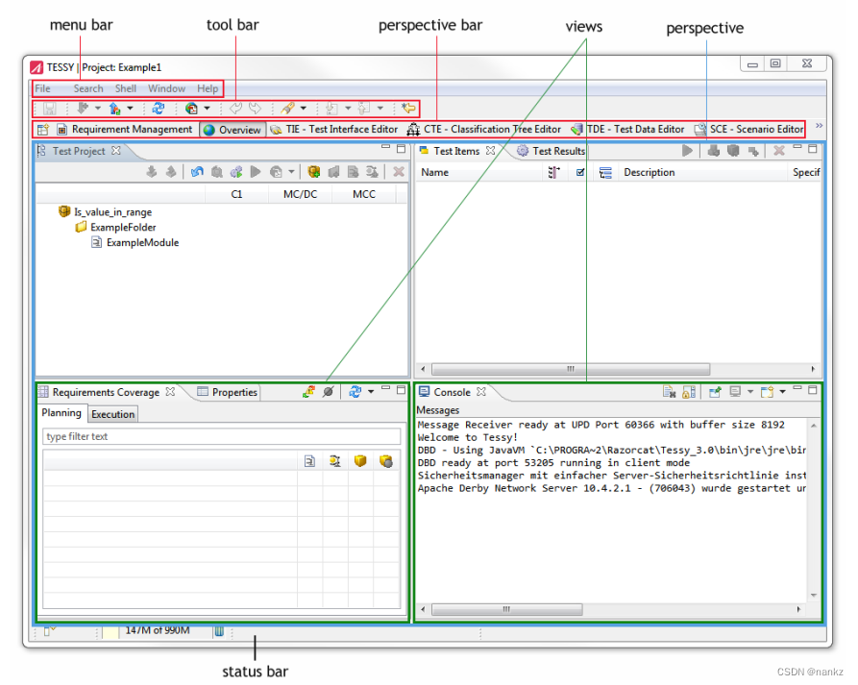The width and height of the screenshot is (858, 685).
Task: Click the undo arrow in the toolbar
Action: [235, 109]
